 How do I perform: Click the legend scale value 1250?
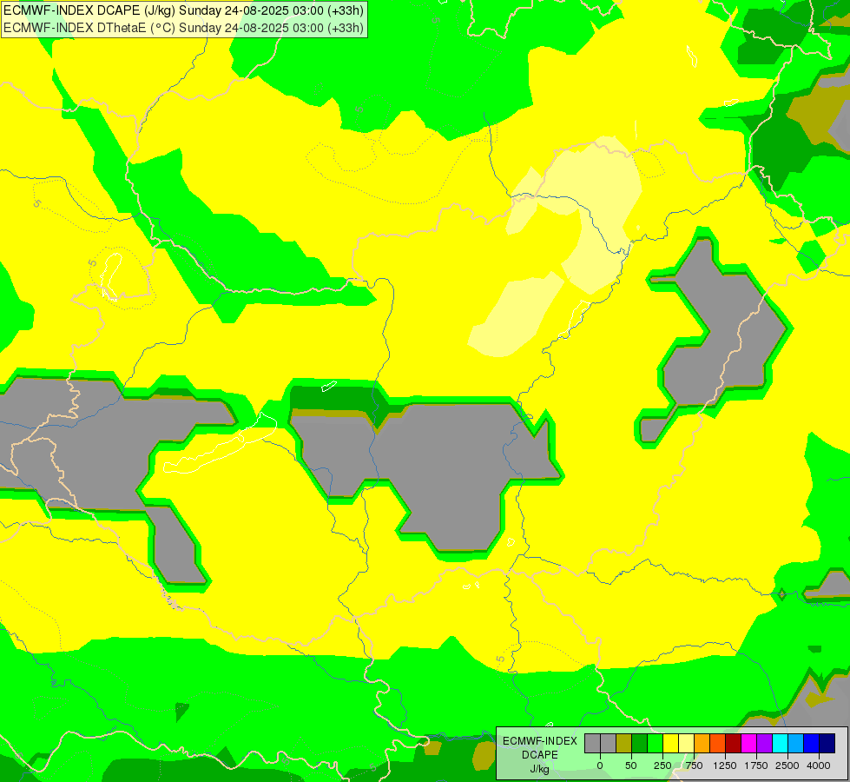click(x=725, y=765)
